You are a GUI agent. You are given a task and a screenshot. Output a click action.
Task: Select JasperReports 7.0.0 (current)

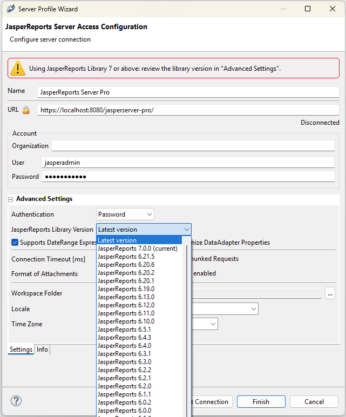(x=139, y=248)
